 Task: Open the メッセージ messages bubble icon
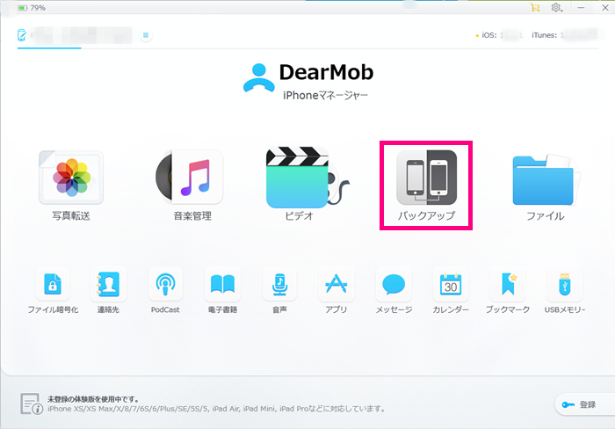[394, 284]
